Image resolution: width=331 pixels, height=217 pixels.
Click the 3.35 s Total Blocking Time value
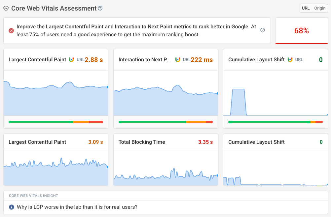point(206,142)
